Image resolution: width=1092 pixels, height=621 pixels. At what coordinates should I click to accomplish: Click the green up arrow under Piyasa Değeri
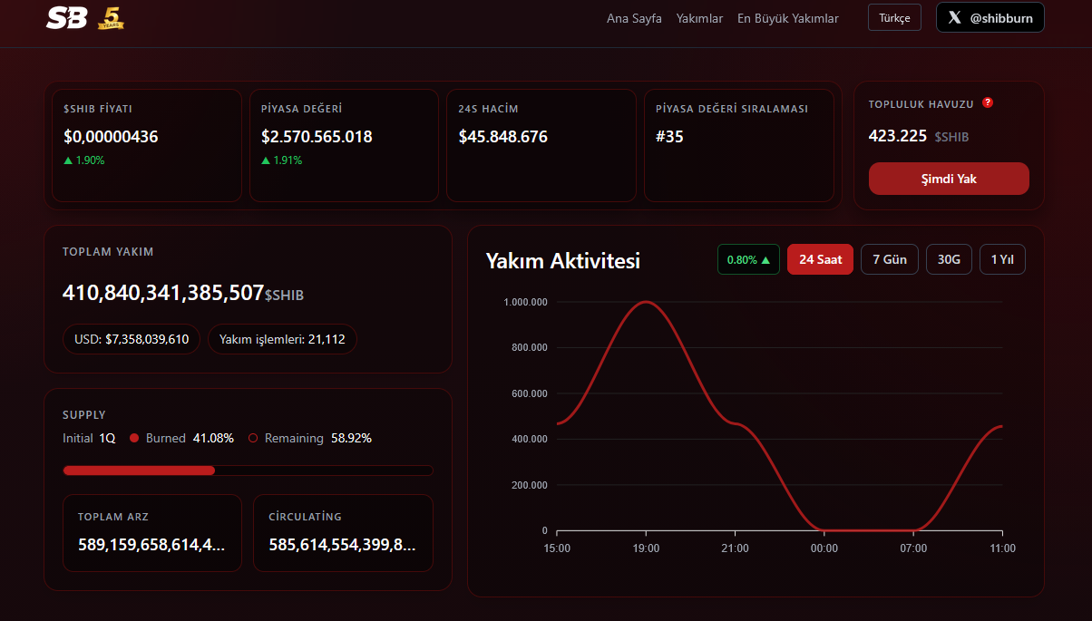266,160
